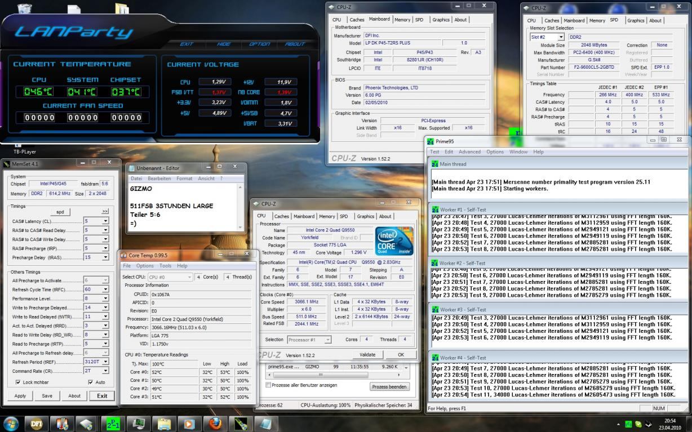
Task: Click the Worker #3 Self-Test window icon
Action: point(435,309)
